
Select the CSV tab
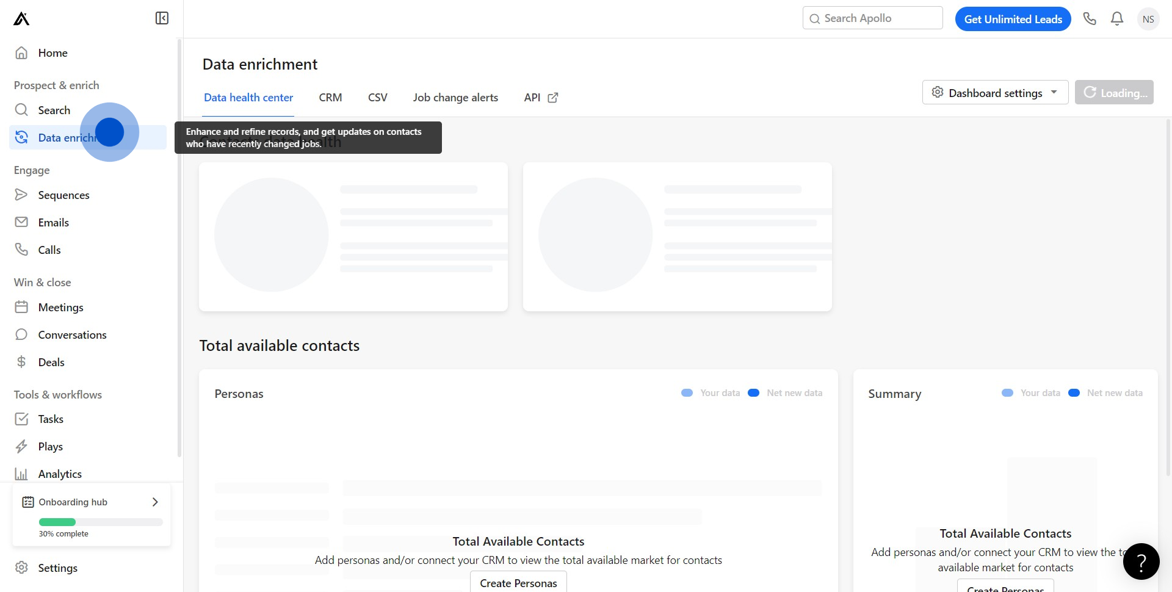pos(377,98)
